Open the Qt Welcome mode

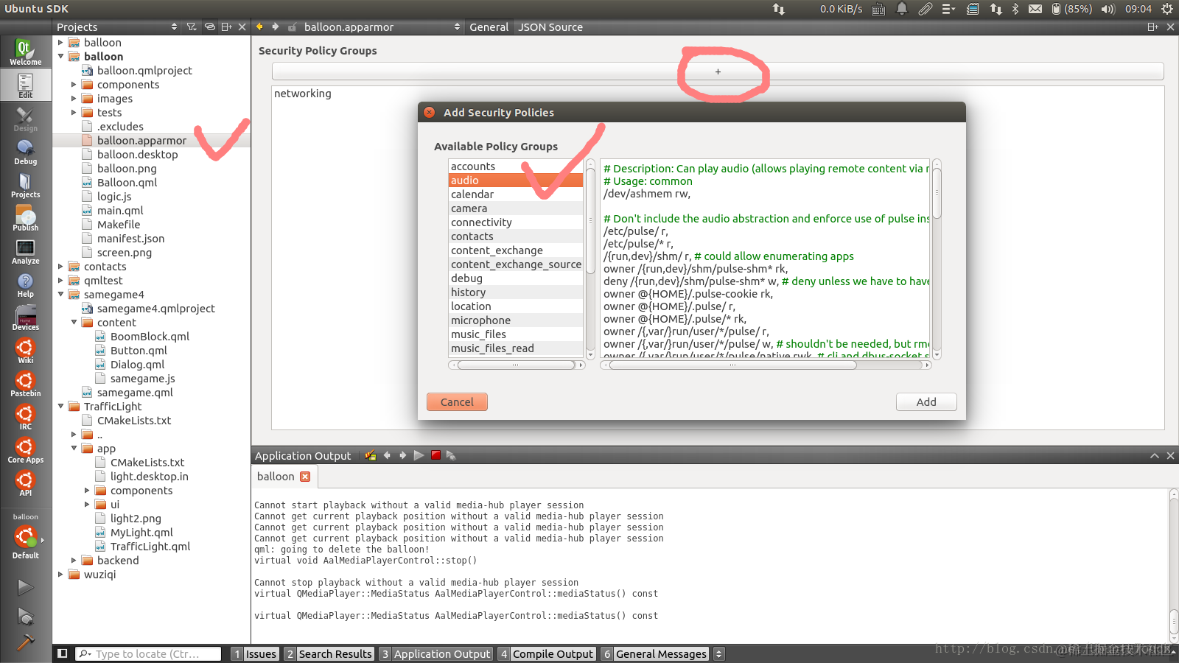point(26,52)
